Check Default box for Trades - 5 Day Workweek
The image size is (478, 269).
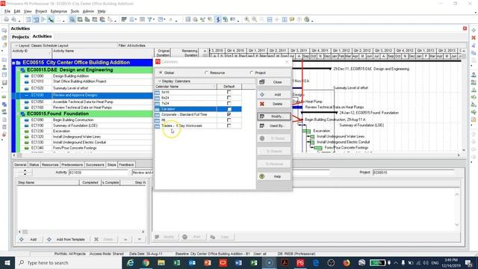pos(229,126)
